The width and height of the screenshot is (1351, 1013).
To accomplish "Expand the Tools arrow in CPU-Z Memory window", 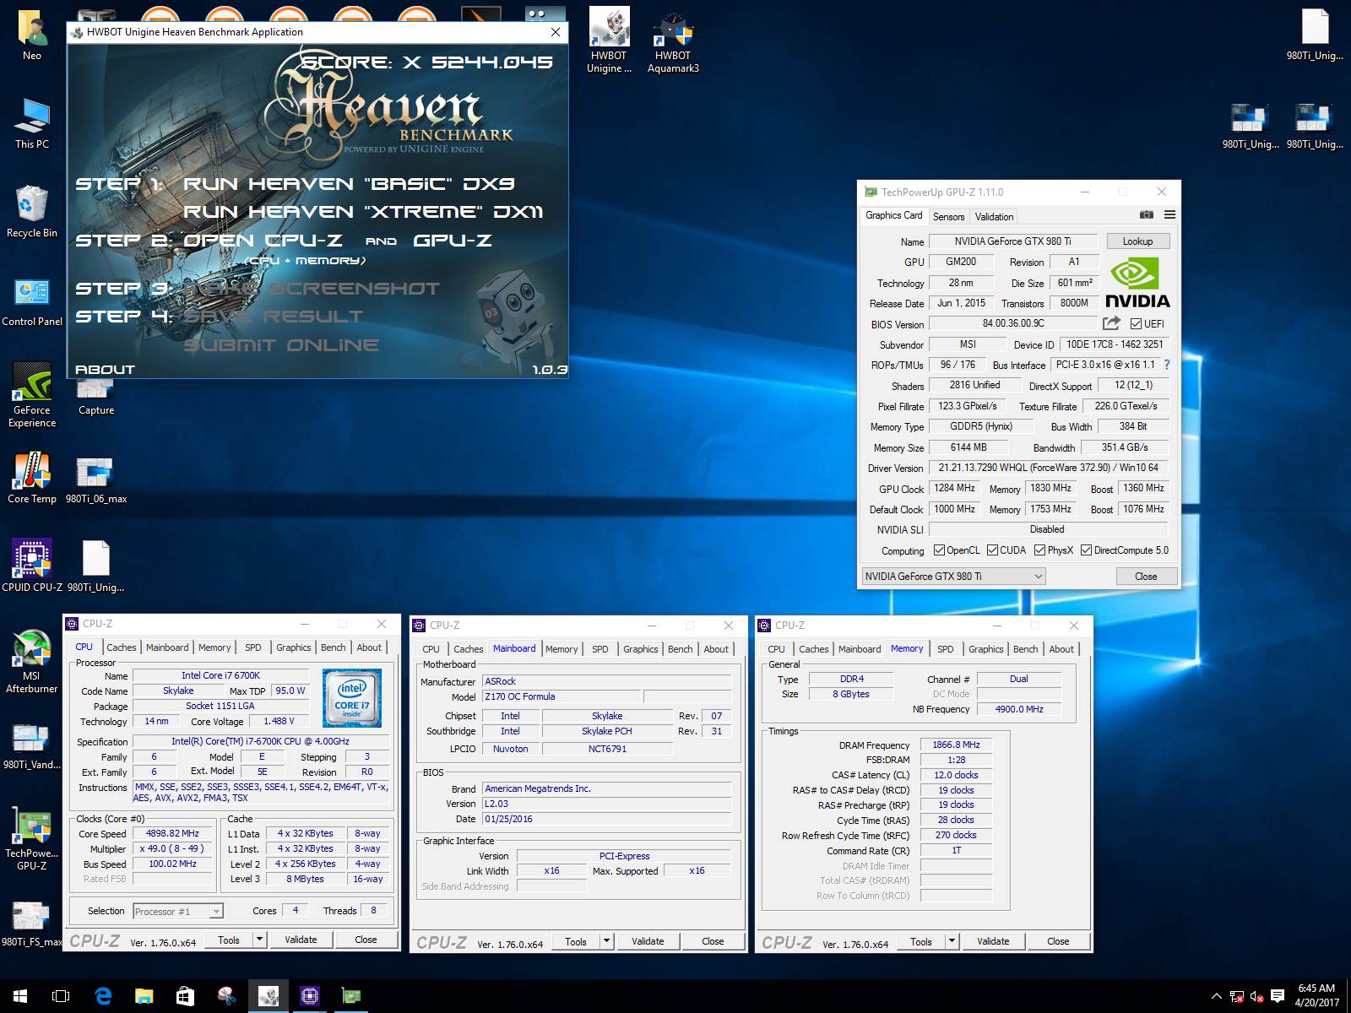I will pyautogui.click(x=952, y=941).
